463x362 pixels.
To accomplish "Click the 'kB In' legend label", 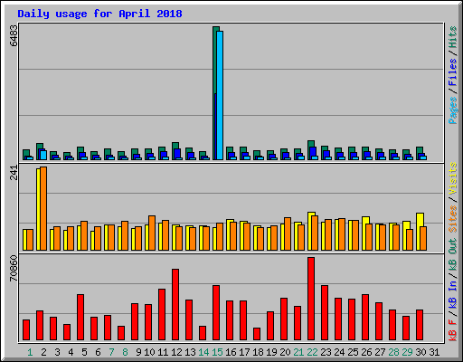I will tap(452, 295).
